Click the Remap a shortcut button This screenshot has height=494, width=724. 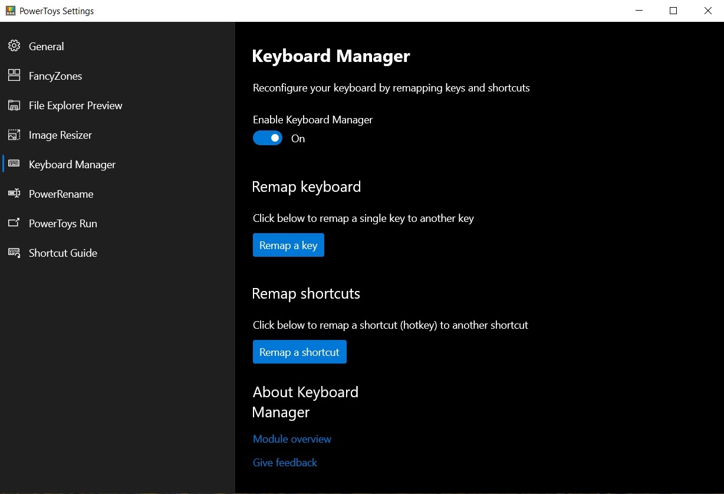point(300,352)
